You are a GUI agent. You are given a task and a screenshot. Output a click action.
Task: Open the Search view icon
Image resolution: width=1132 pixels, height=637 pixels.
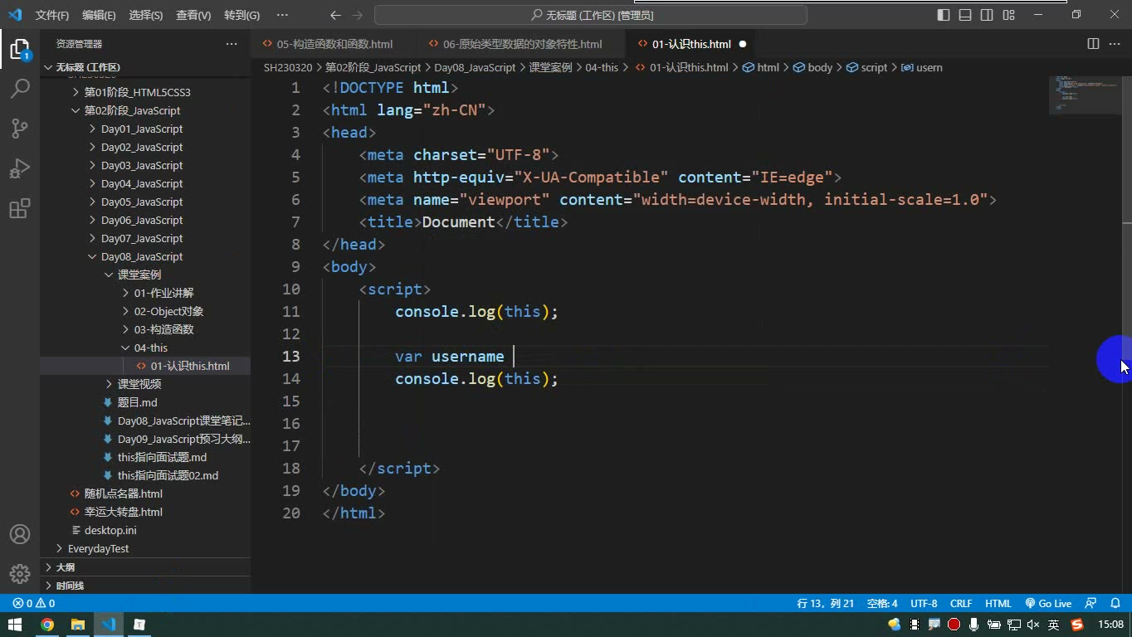[x=20, y=88]
